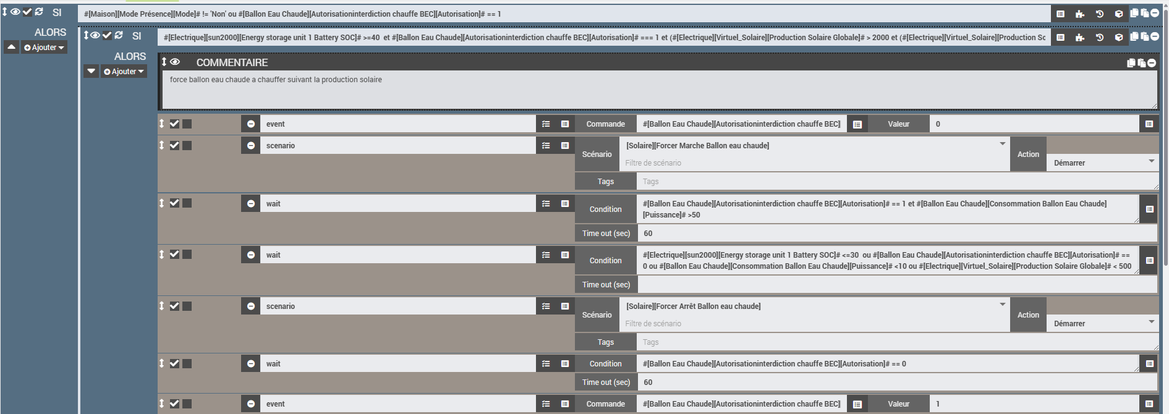
Task: Open Scénario dropdown showing Forcer Marche Ballon
Action: click(x=815, y=145)
